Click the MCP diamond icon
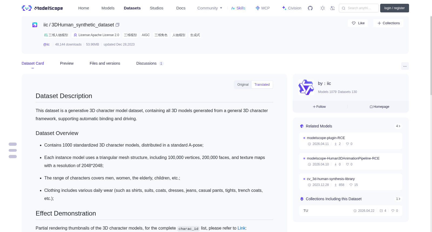This screenshot has height=232, width=432. [x=258, y=8]
